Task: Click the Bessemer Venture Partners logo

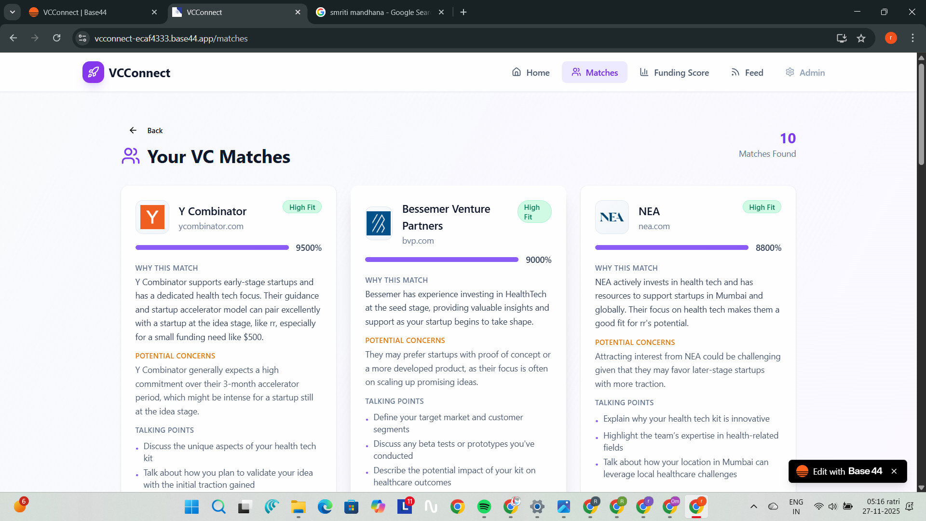Action: point(379,223)
